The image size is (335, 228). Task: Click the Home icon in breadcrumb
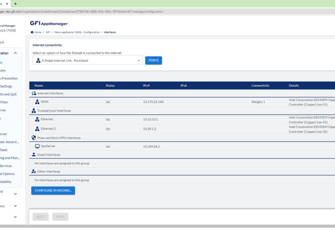point(32,32)
